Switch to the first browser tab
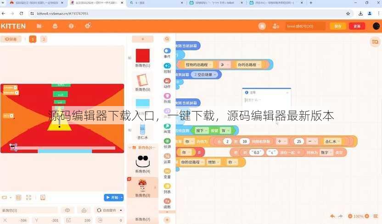 pyautogui.click(x=37, y=3)
